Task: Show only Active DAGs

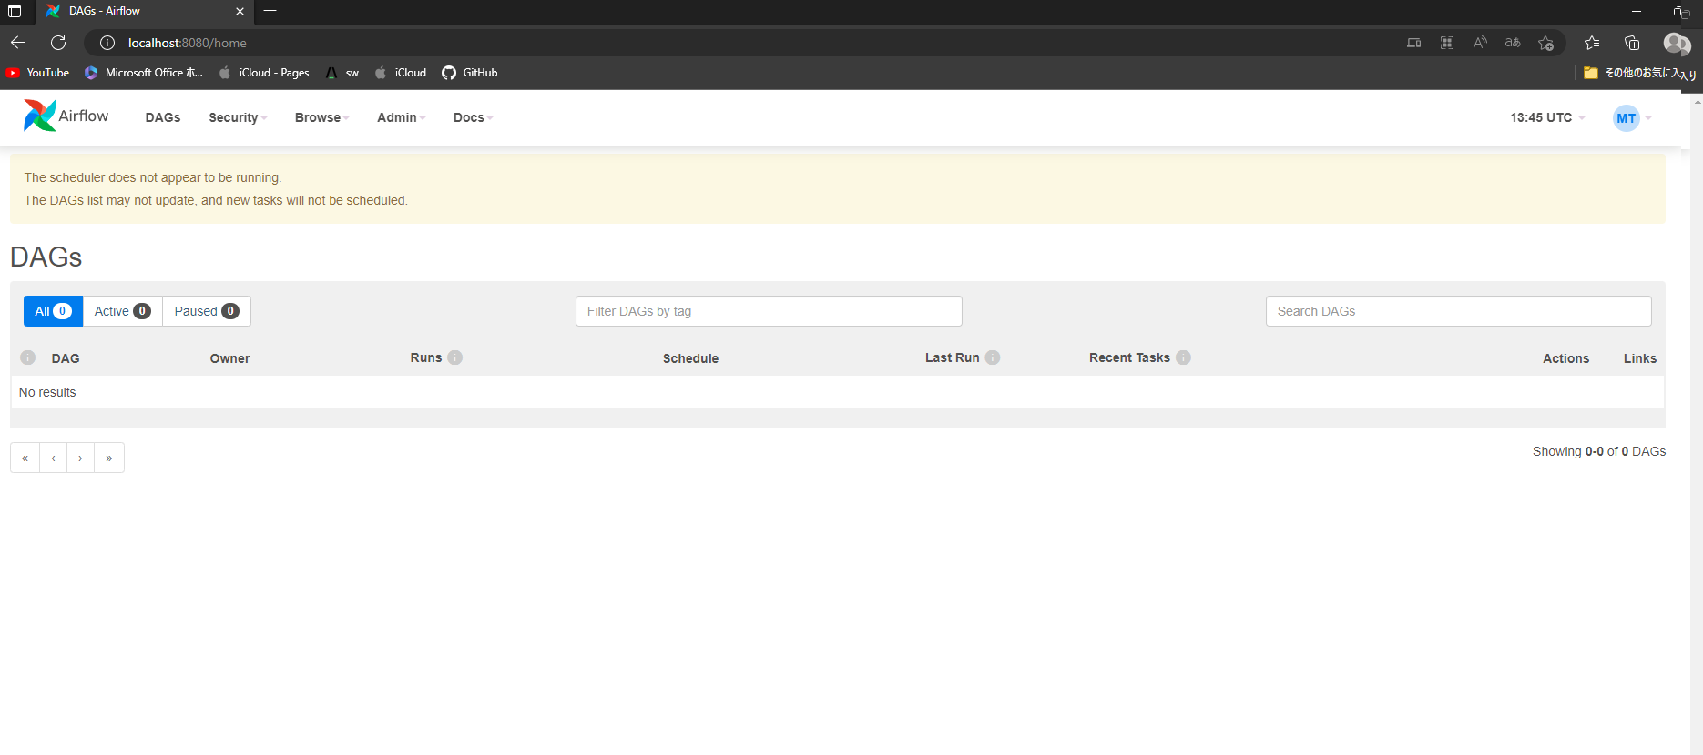Action: coord(122,311)
